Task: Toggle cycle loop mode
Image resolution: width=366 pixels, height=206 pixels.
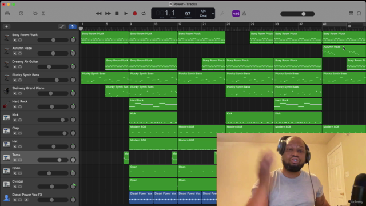Action: click(x=144, y=14)
